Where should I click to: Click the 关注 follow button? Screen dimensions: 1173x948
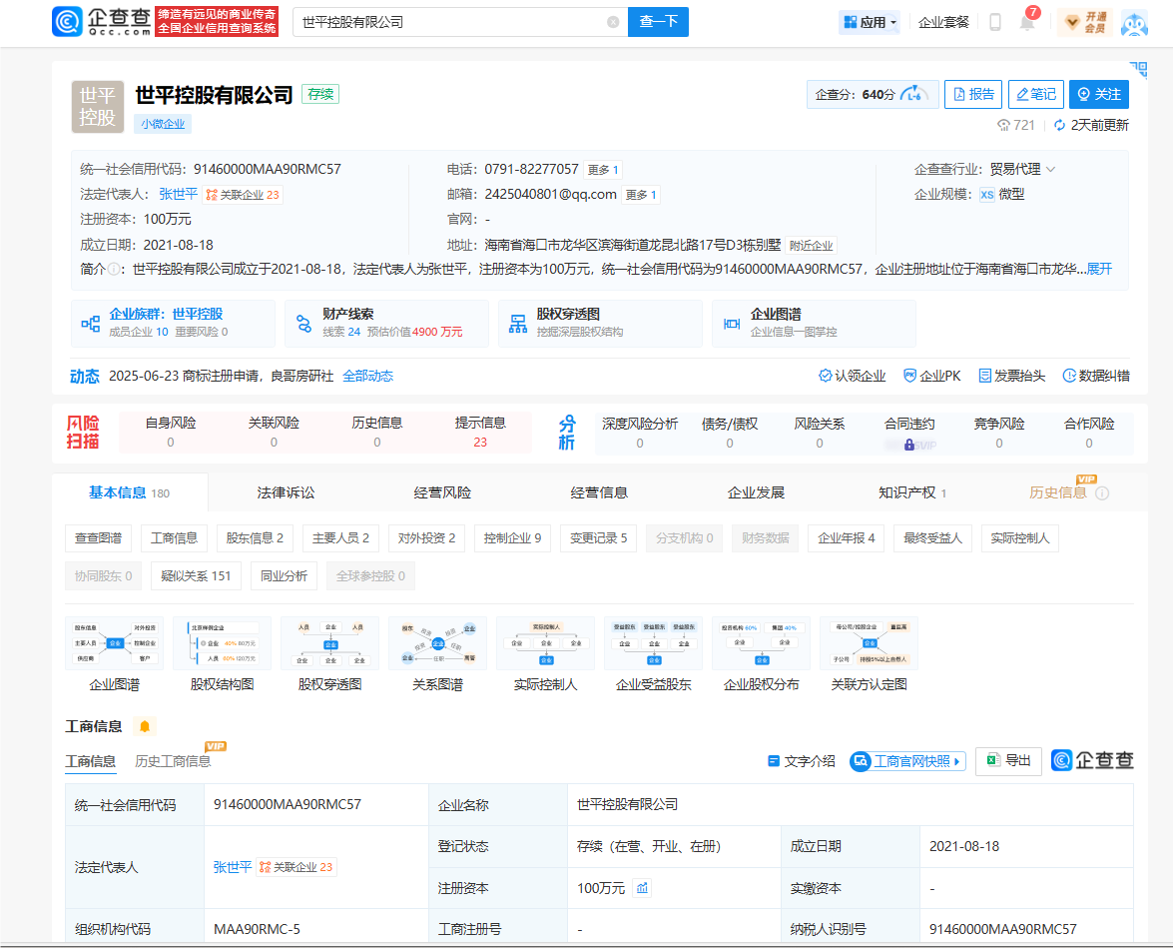pyautogui.click(x=1099, y=94)
